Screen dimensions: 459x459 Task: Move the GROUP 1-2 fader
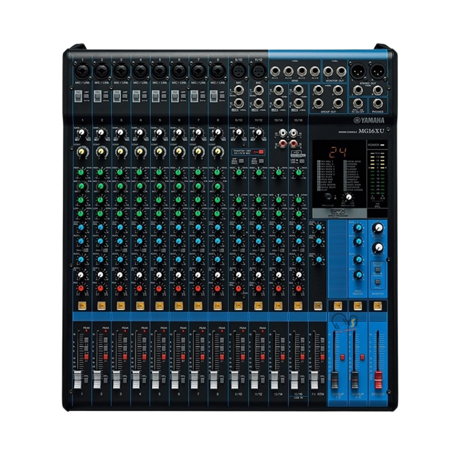pos(334,380)
